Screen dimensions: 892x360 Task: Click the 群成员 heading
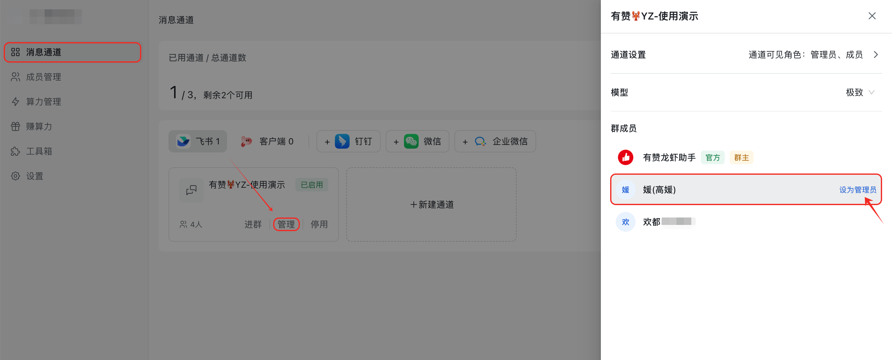pos(623,129)
